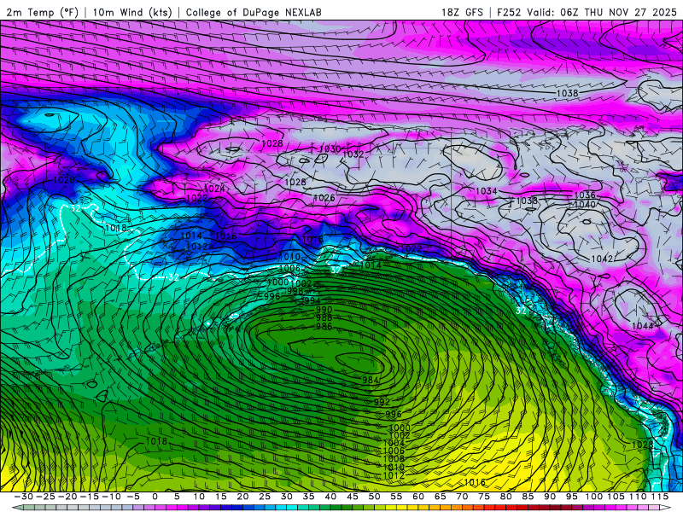The image size is (683, 512).
Task: Click the "10m Wind (kts)" header label
Action: point(132,12)
